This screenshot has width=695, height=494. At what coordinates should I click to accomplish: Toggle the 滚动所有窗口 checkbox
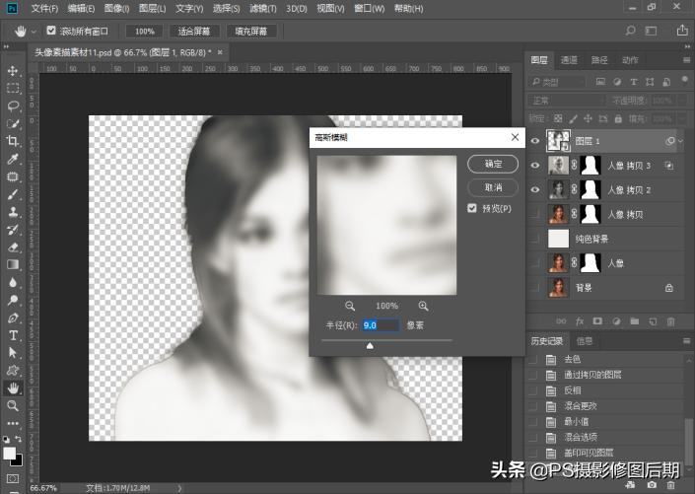point(51,31)
